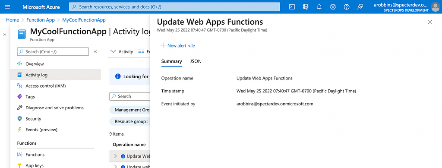Create a New alert rule

[x=177, y=45]
